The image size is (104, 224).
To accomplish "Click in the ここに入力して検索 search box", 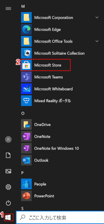I will (x=60, y=218).
